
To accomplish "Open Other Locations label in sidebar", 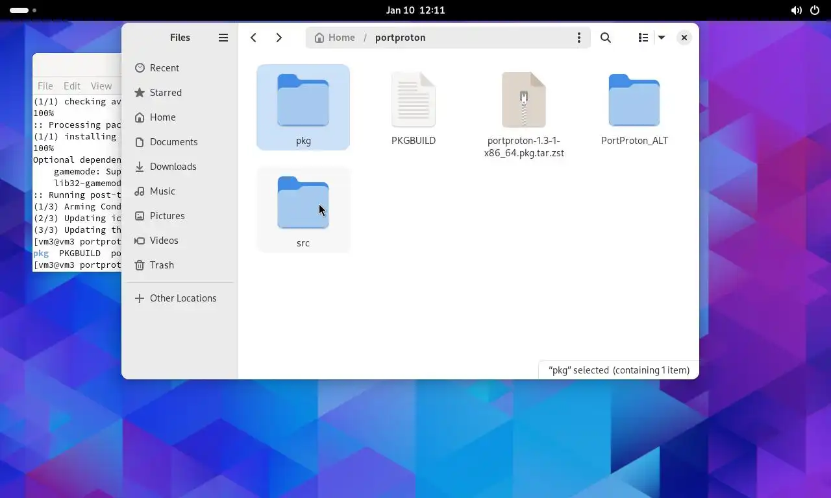I will pyautogui.click(x=183, y=298).
